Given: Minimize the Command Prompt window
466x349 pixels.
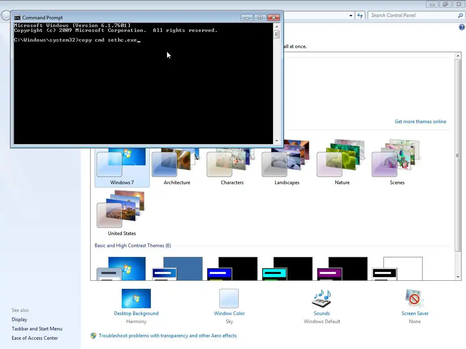Looking at the screenshot, I should click(247, 17).
